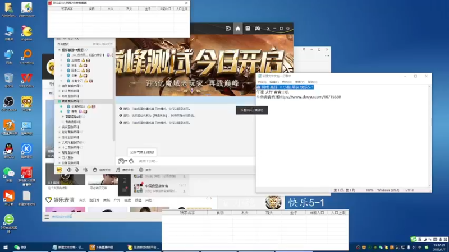Click the public announcement bubble above chat input

pos(142,152)
